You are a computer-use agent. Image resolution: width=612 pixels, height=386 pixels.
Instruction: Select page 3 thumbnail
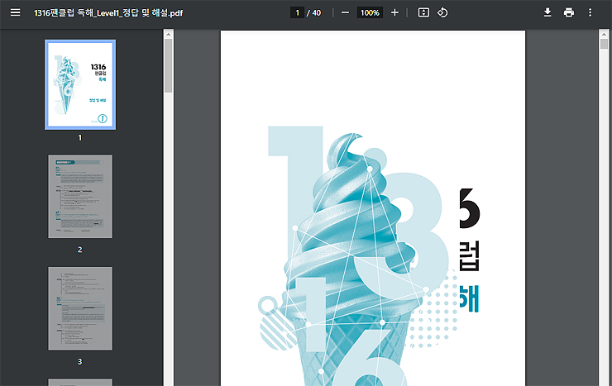80,308
